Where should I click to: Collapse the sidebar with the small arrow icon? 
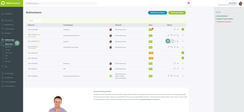22,8
